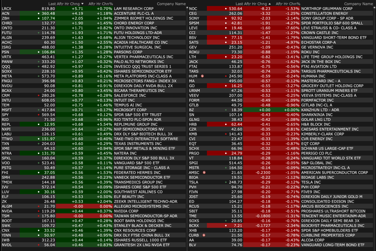This screenshot has height=251, width=376.
Task: Click the red alert icon next to AMSC
Action: 204,172
